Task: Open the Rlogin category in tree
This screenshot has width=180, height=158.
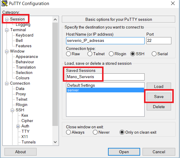Action: [21, 105]
